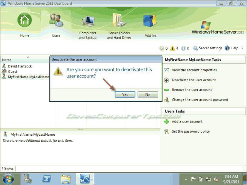
Task: Click David Hartsock's user icon
Action: (4, 66)
